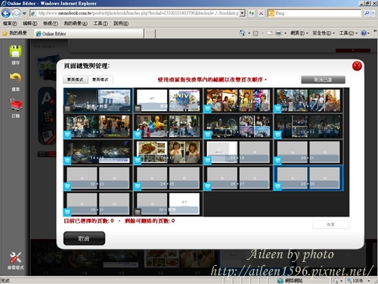378x284 pixels.
Task: Select the night skyline 14-15 spread thumbnail
Action: [98, 152]
